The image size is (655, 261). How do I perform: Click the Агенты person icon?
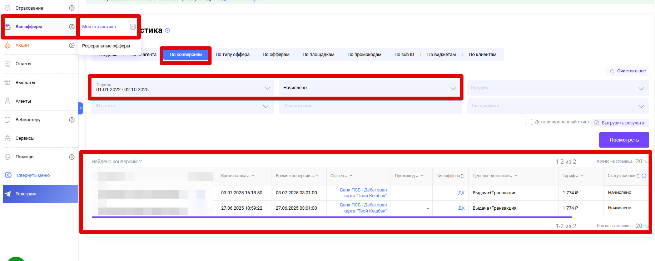(x=8, y=101)
